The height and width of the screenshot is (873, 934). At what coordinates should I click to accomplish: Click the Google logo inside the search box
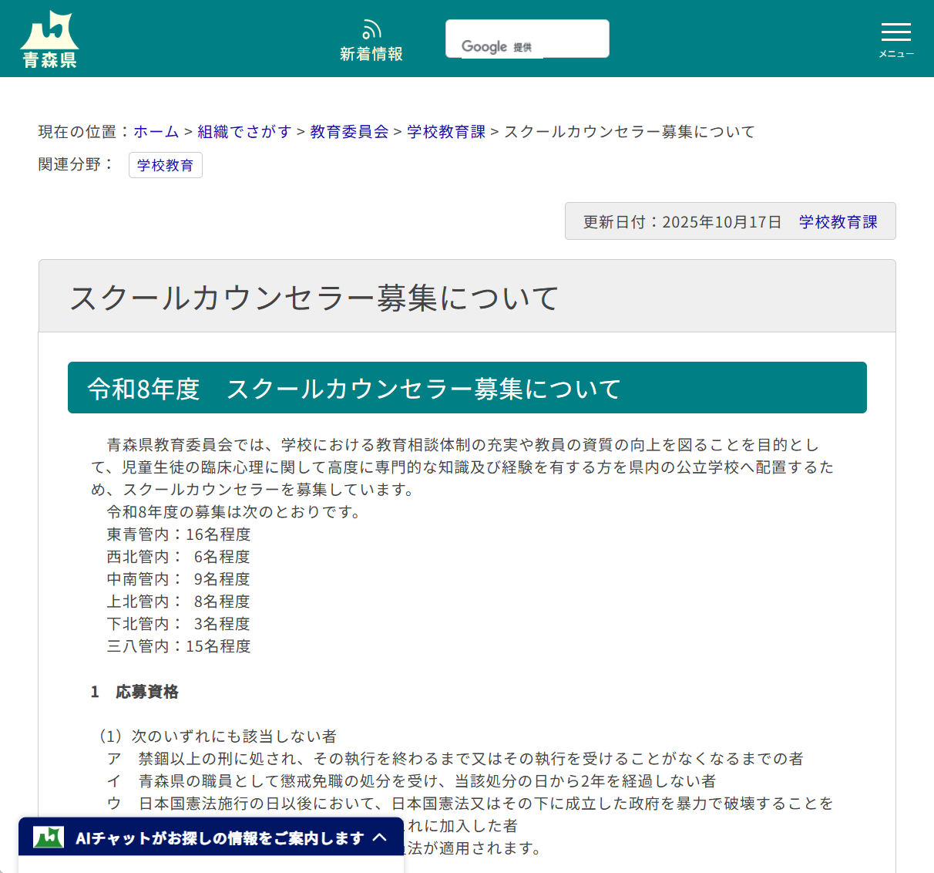[x=485, y=46]
